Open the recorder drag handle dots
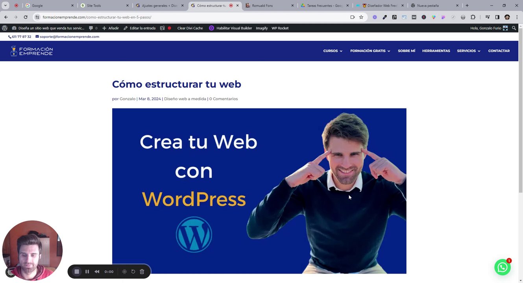 (124, 272)
